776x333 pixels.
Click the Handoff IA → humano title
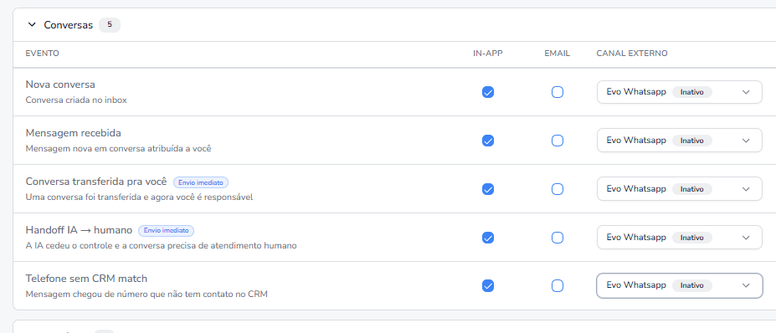(x=79, y=230)
